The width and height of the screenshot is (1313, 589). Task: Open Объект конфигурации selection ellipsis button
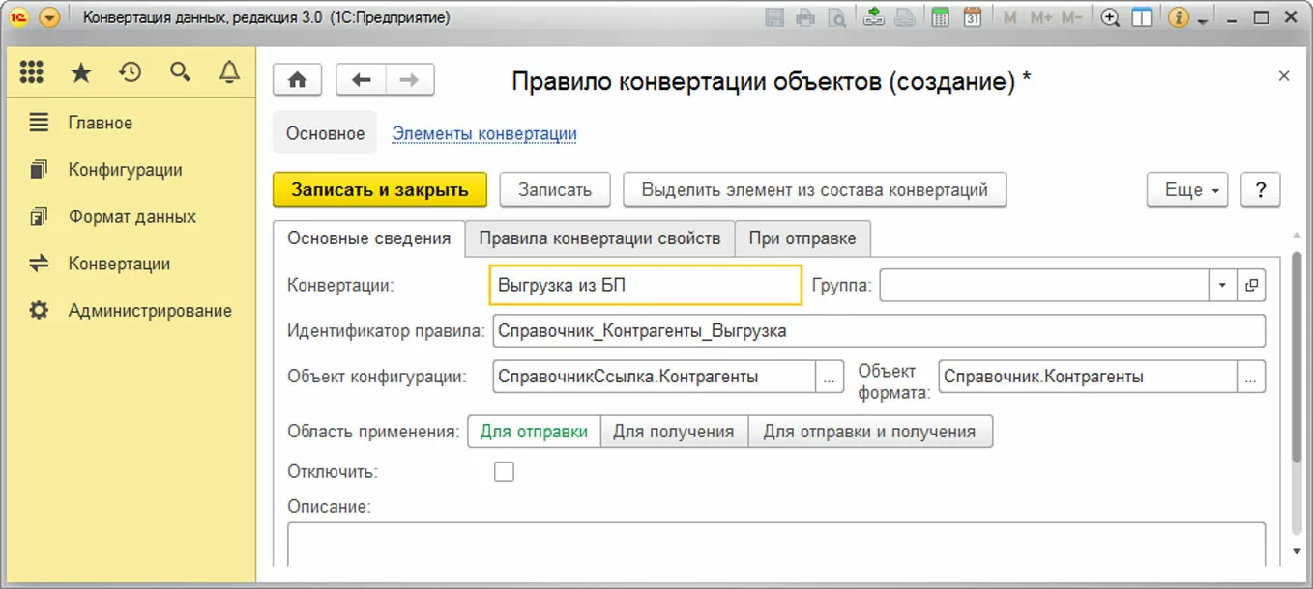coord(829,378)
